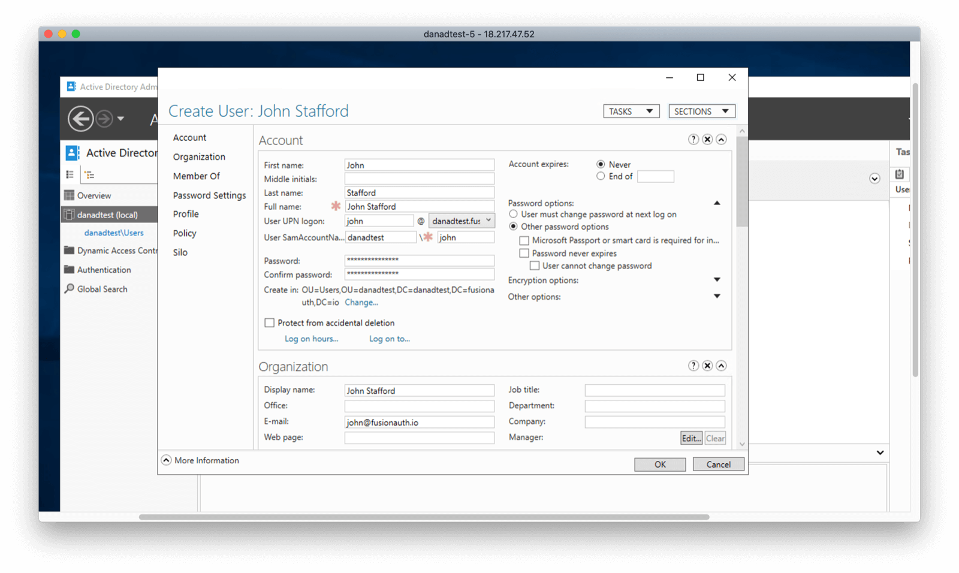This screenshot has width=959, height=573.
Task: Open Log on hours... link
Action: pyautogui.click(x=311, y=339)
